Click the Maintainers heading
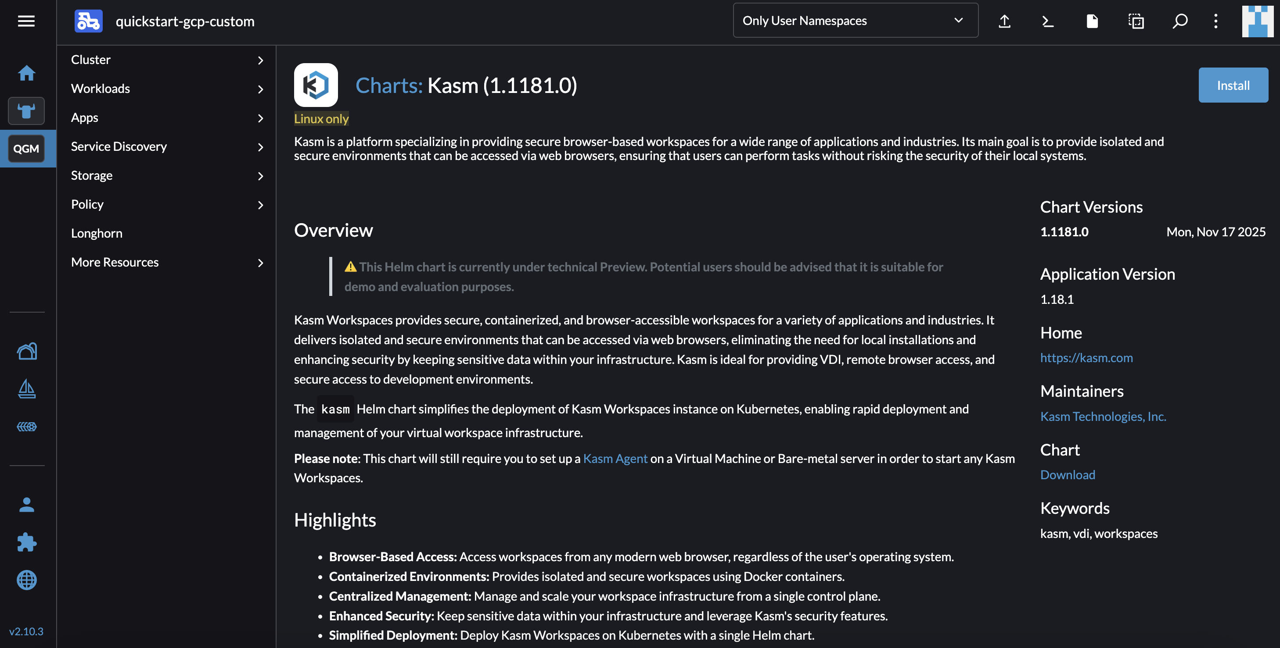The height and width of the screenshot is (648, 1280). (x=1082, y=391)
